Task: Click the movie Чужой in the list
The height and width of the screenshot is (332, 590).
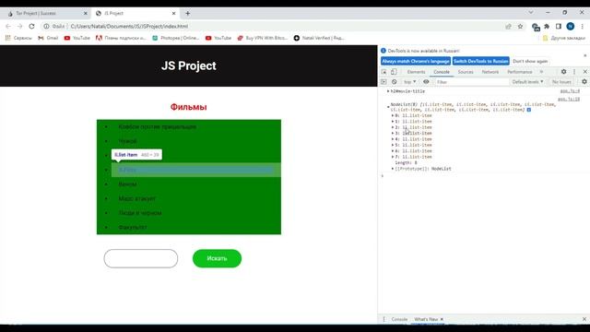Action: coord(127,141)
